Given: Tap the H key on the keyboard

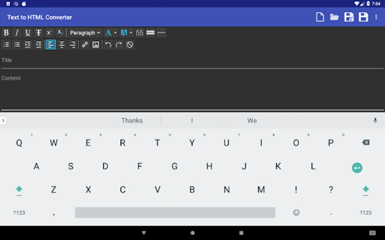Looking at the screenshot, I should pos(209,166).
